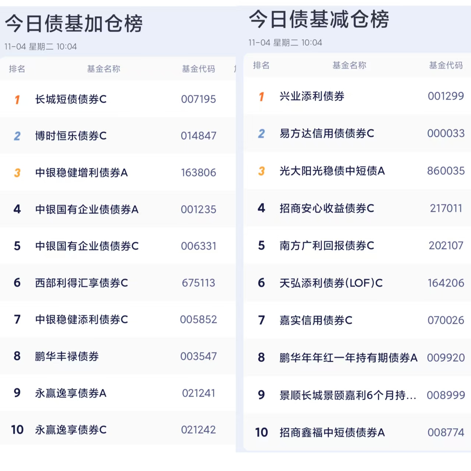Image resolution: width=471 pixels, height=471 pixels.
Task: Click fund code 675113
Action: tap(198, 283)
